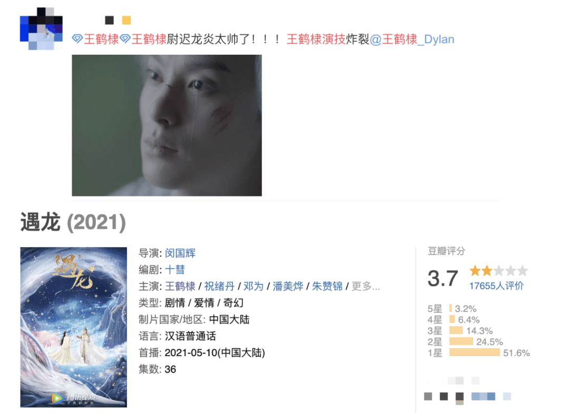
Task: Click first diamond super-topic icon
Action: (x=77, y=39)
